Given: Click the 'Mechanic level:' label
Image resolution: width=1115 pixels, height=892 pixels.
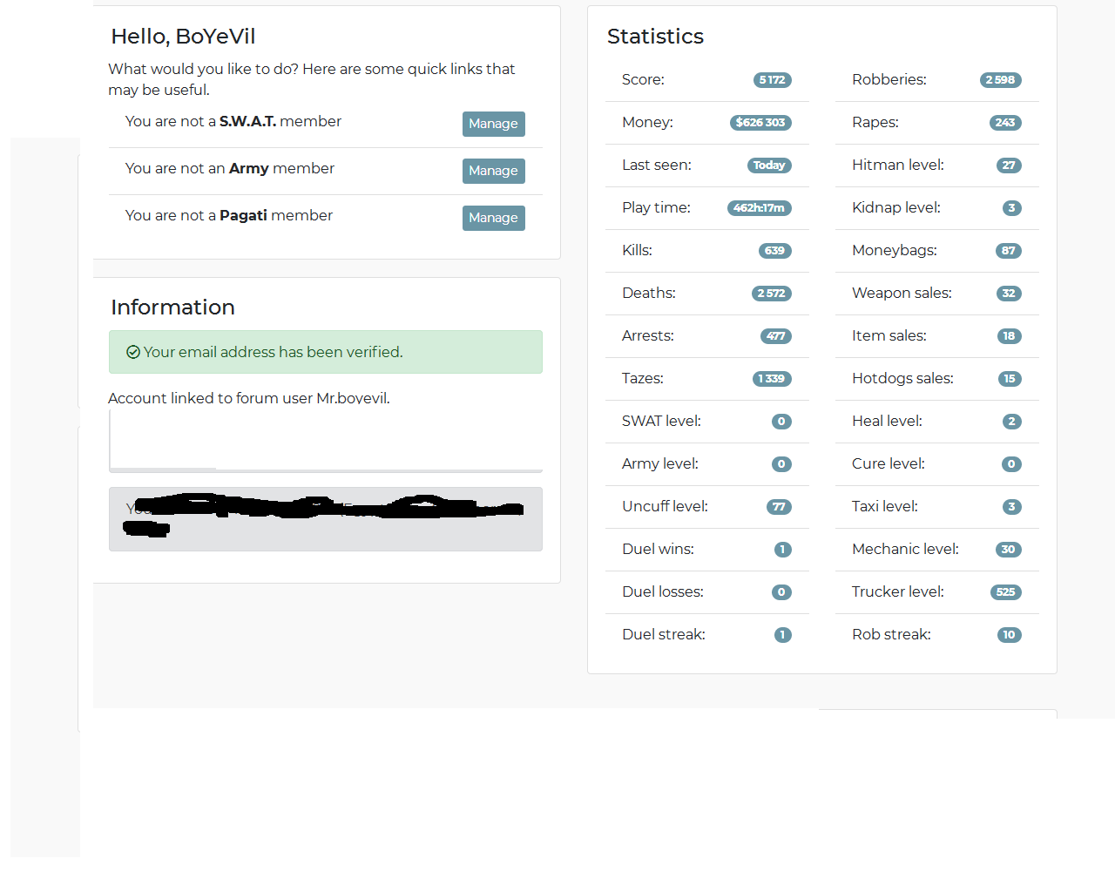Looking at the screenshot, I should [905, 550].
